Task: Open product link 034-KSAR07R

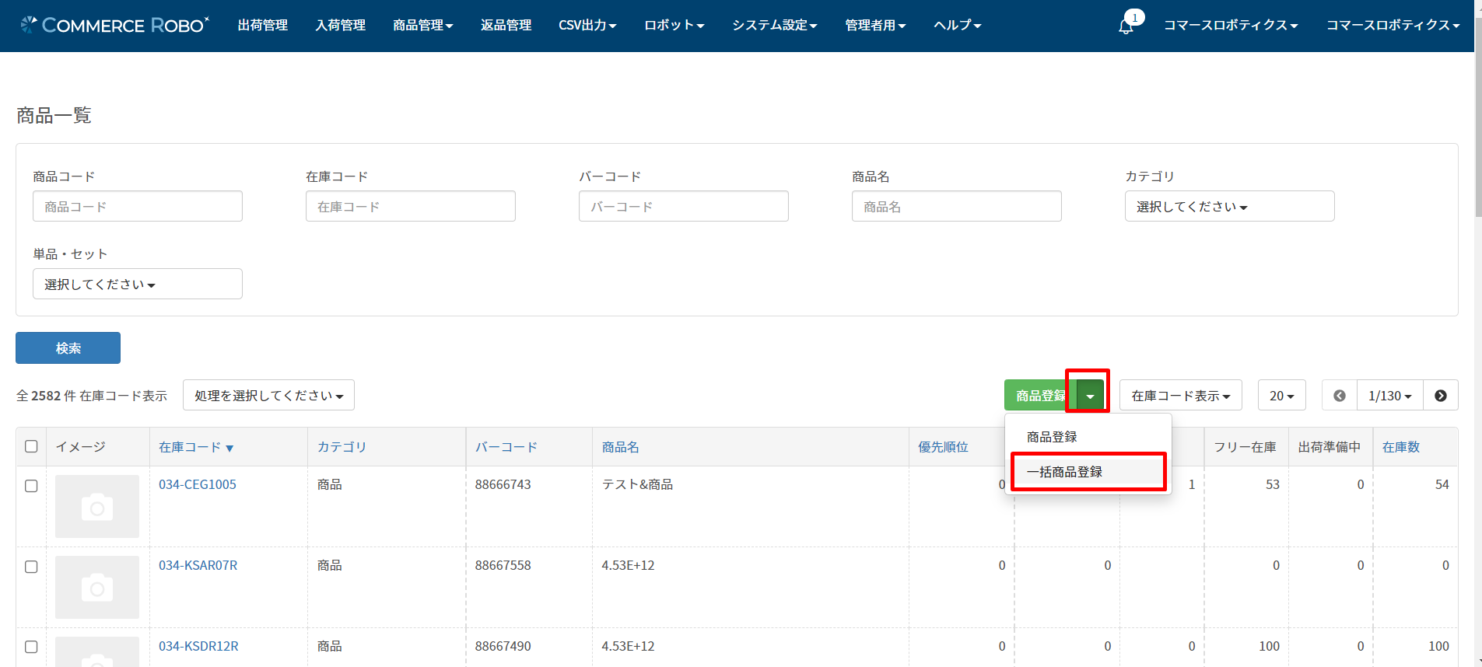Action: point(198,565)
